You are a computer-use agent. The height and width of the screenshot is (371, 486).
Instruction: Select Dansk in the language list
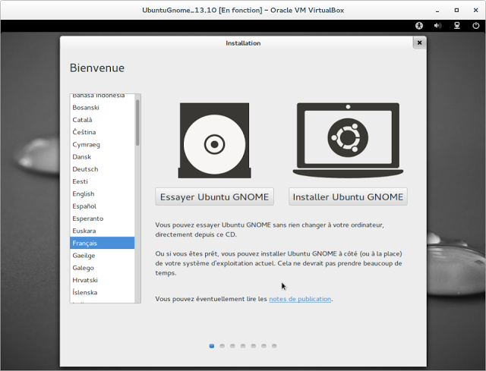pos(103,157)
